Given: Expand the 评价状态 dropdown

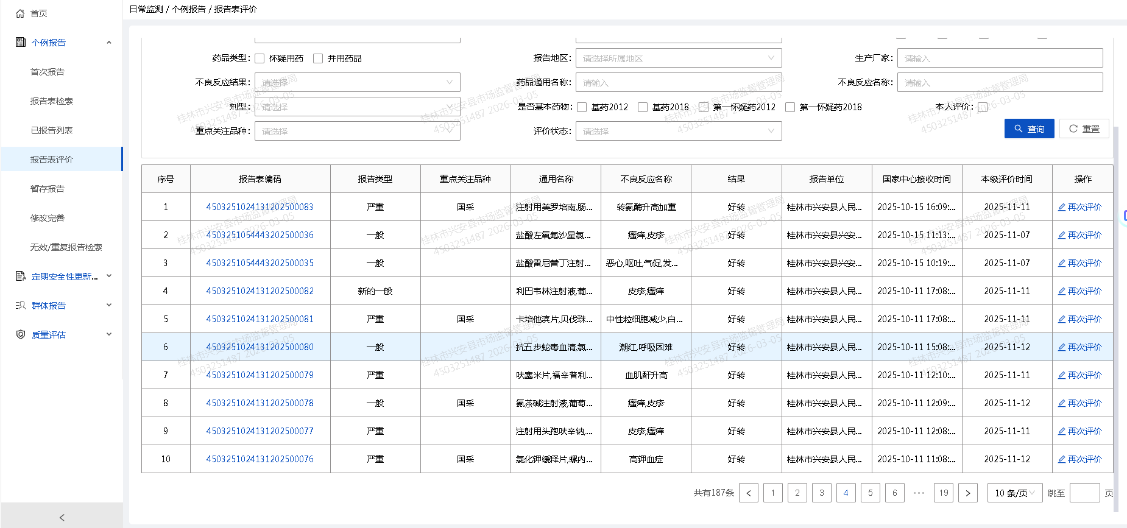Looking at the screenshot, I should [678, 131].
